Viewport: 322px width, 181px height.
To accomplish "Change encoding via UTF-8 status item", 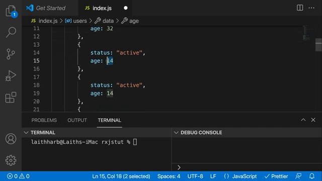I will pyautogui.click(x=195, y=176).
